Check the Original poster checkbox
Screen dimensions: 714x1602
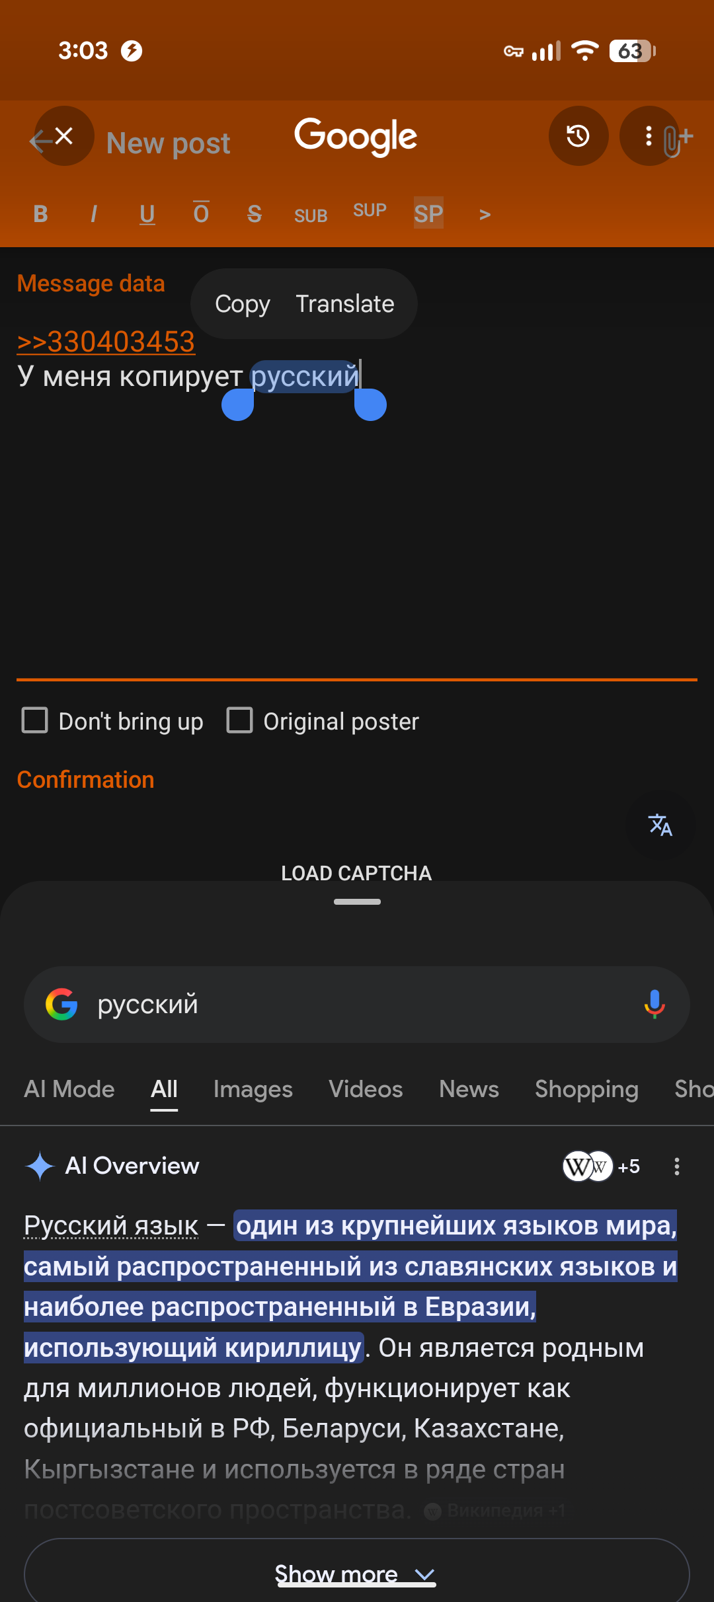tap(240, 720)
